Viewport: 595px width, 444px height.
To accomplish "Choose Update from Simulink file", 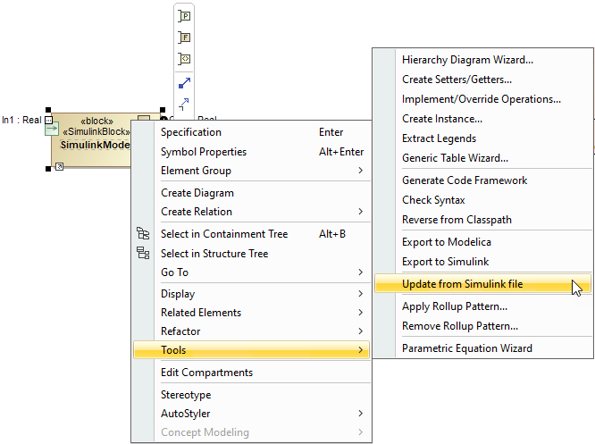I will (x=462, y=285).
